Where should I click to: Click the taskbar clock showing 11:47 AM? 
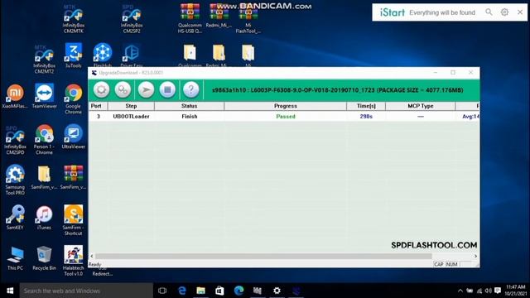tap(516, 291)
